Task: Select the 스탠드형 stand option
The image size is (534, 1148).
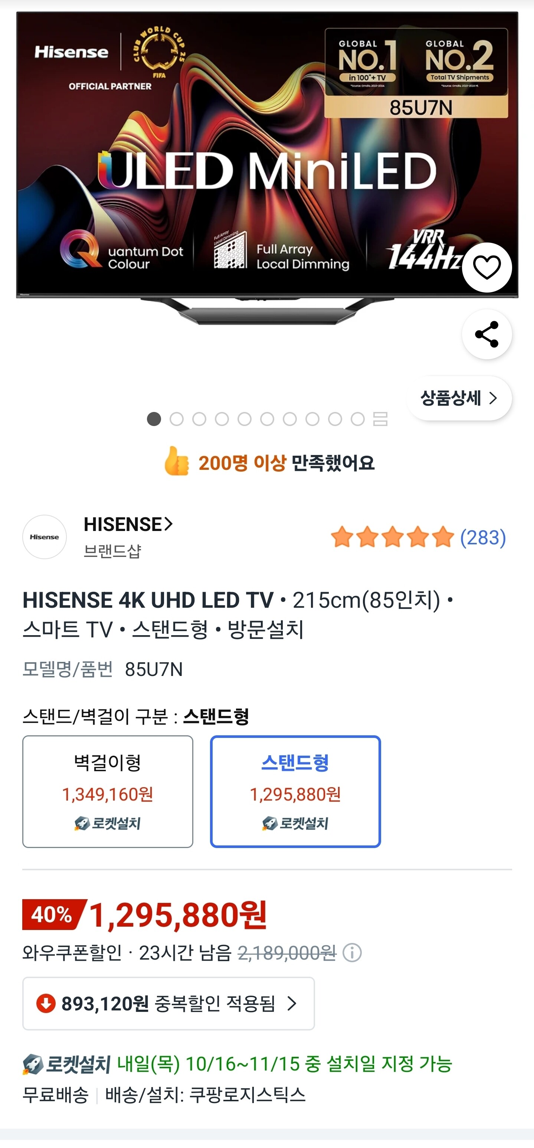Action: coord(295,792)
